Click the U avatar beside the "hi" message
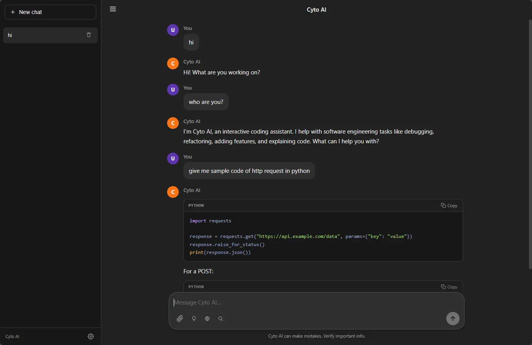This screenshot has height=345, width=532. pos(173,30)
